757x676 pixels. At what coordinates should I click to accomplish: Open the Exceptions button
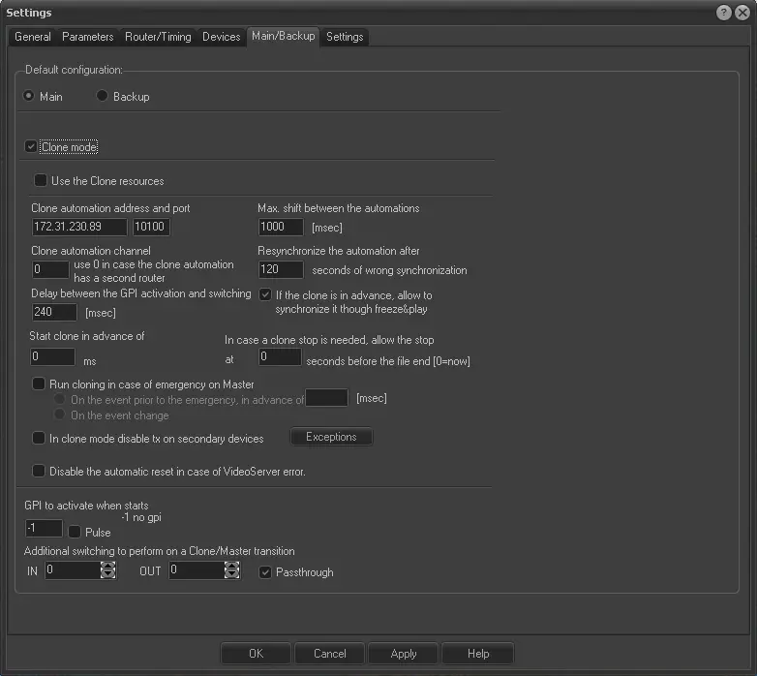point(331,437)
